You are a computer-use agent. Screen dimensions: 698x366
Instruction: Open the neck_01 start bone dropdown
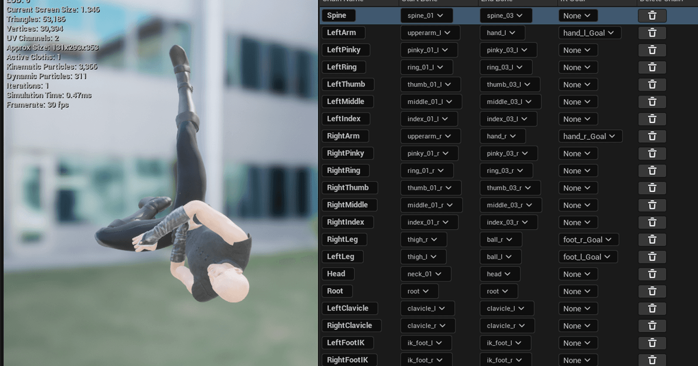click(425, 274)
